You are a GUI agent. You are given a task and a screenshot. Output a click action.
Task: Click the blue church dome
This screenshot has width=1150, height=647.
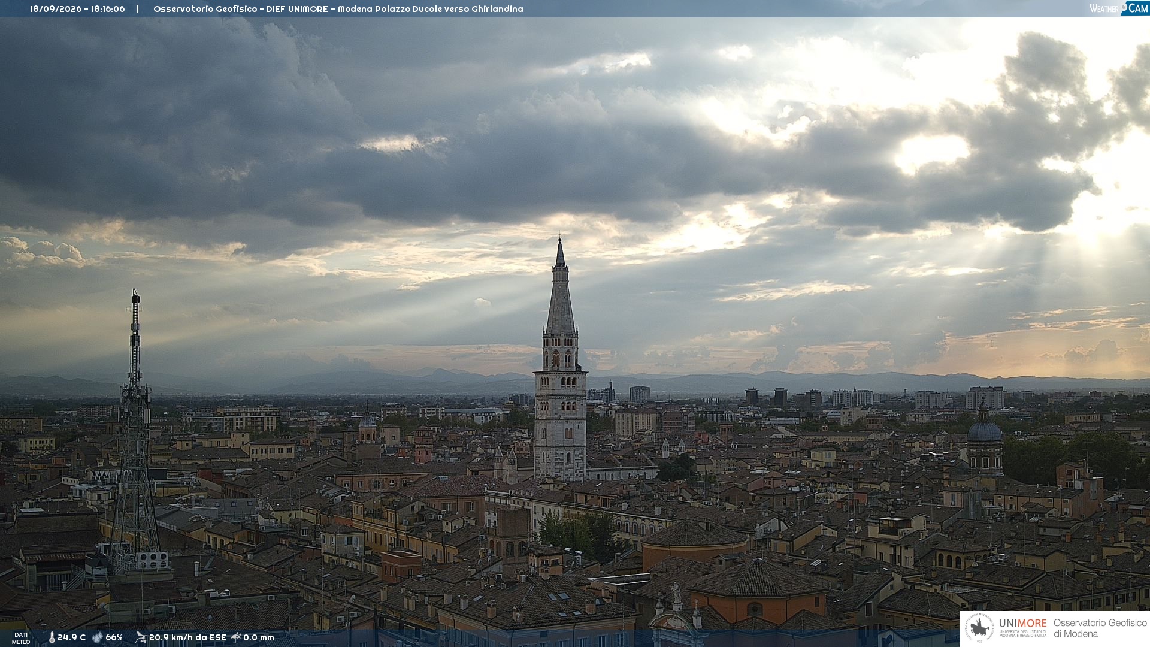click(984, 430)
